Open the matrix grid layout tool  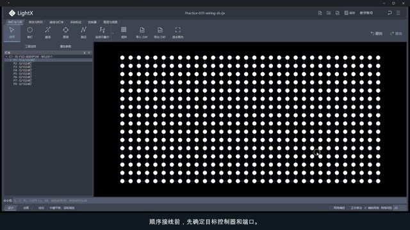pyautogui.click(x=124, y=33)
